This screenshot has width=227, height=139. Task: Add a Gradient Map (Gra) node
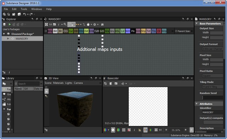[107, 31]
